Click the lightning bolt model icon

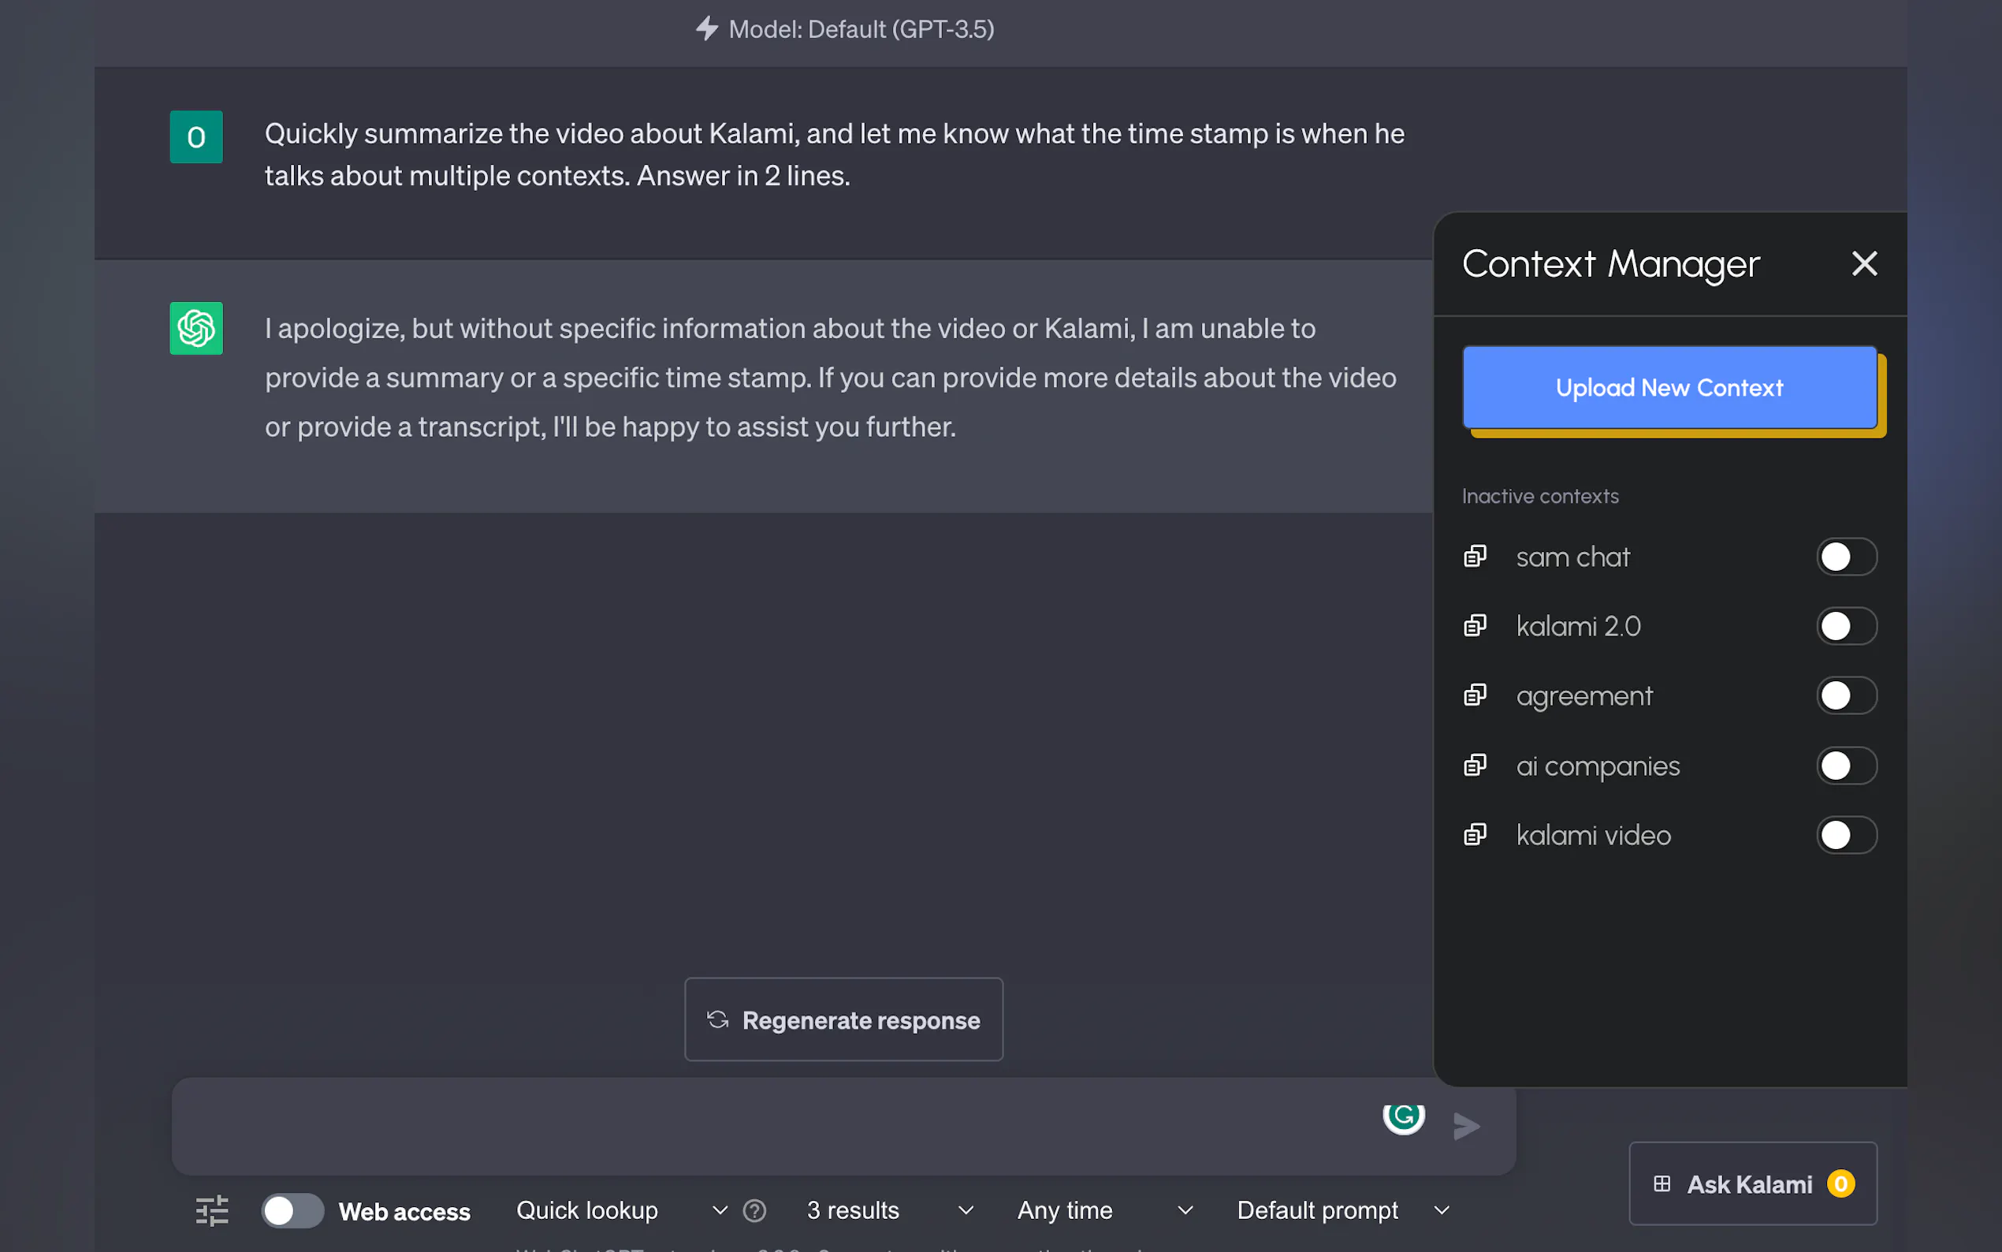pyautogui.click(x=706, y=29)
